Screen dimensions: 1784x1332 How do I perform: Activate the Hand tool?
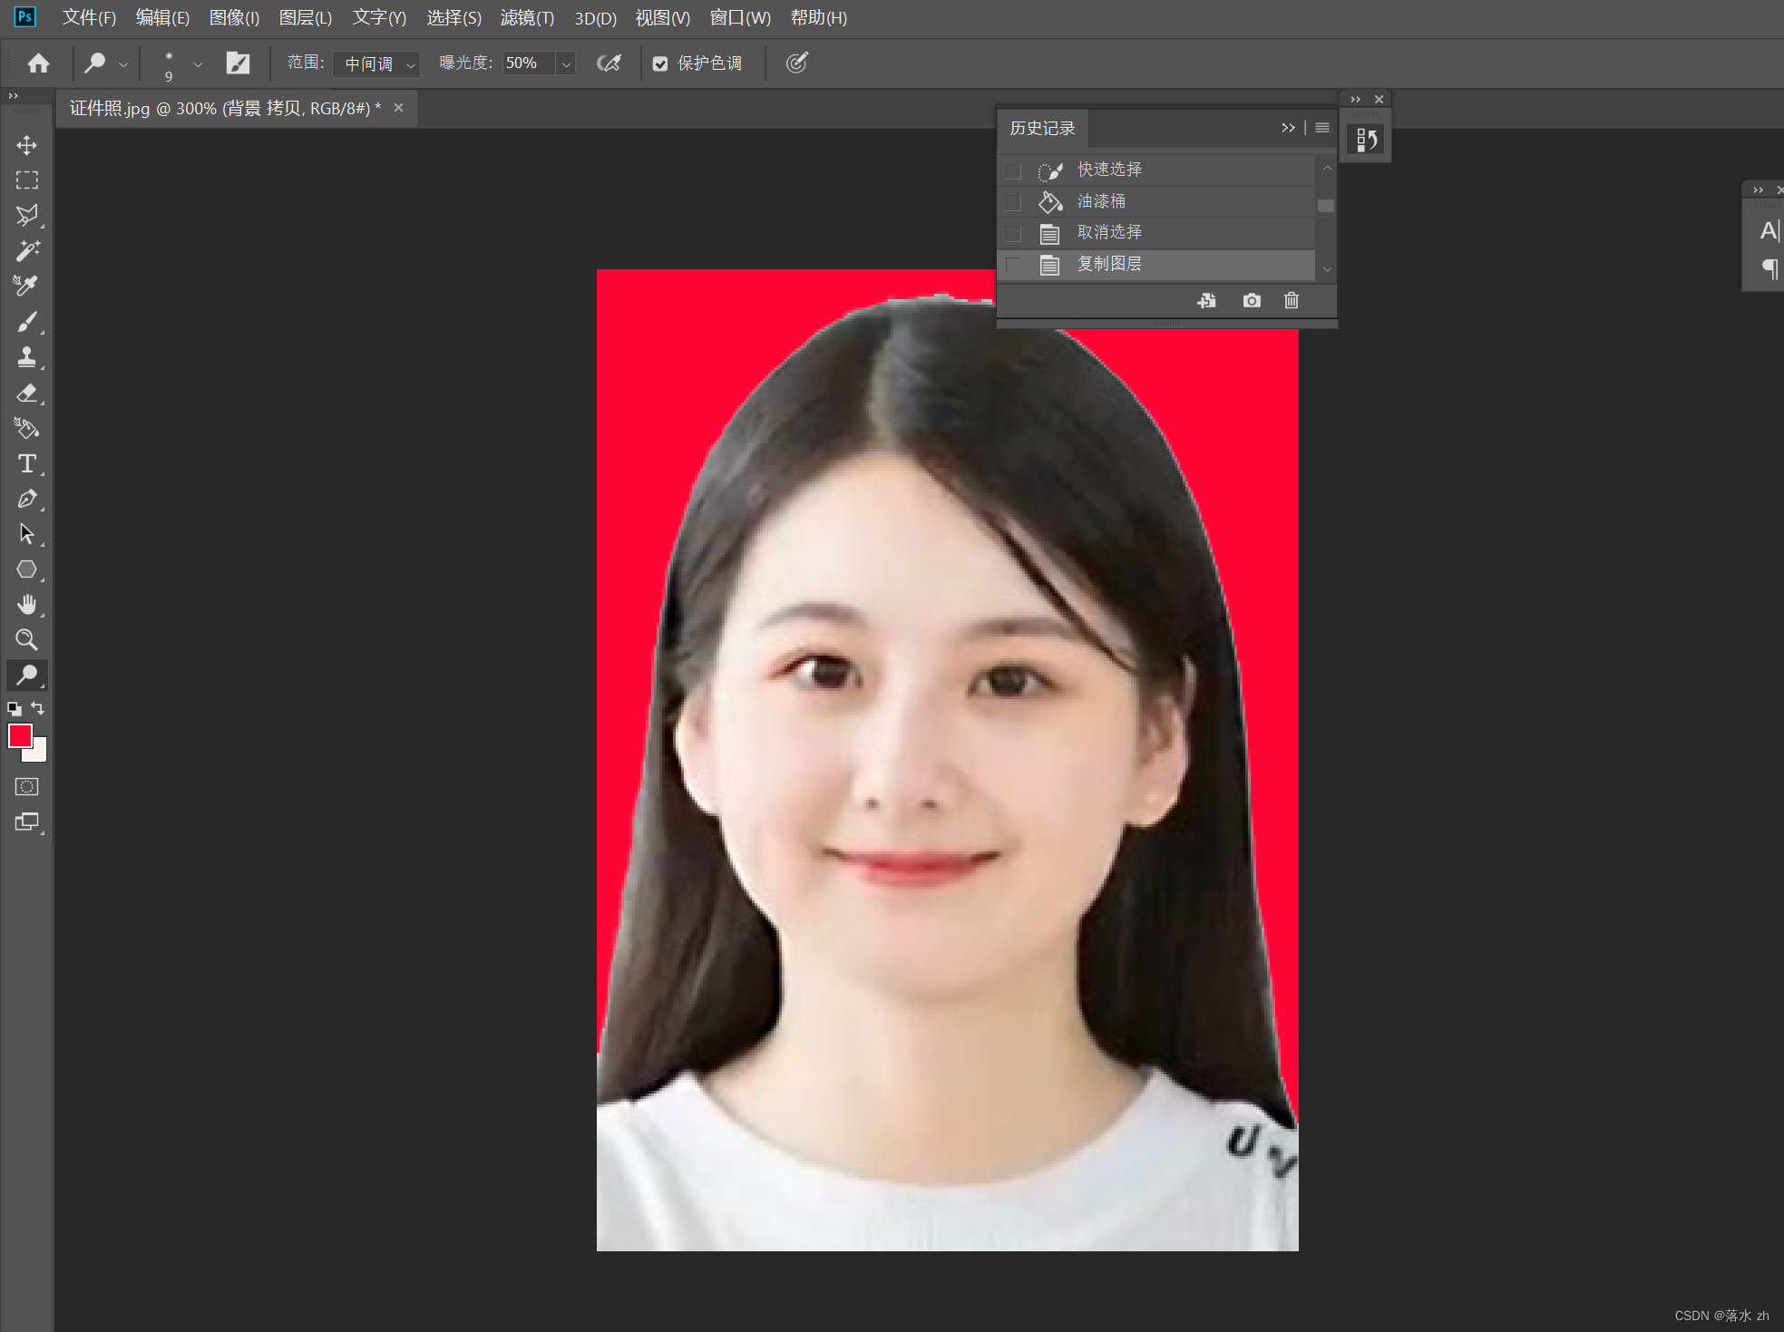click(27, 604)
